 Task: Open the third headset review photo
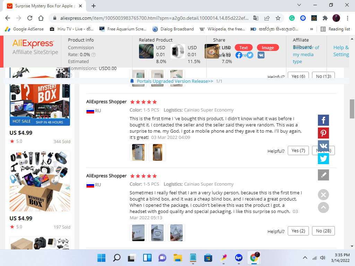(x=176, y=233)
